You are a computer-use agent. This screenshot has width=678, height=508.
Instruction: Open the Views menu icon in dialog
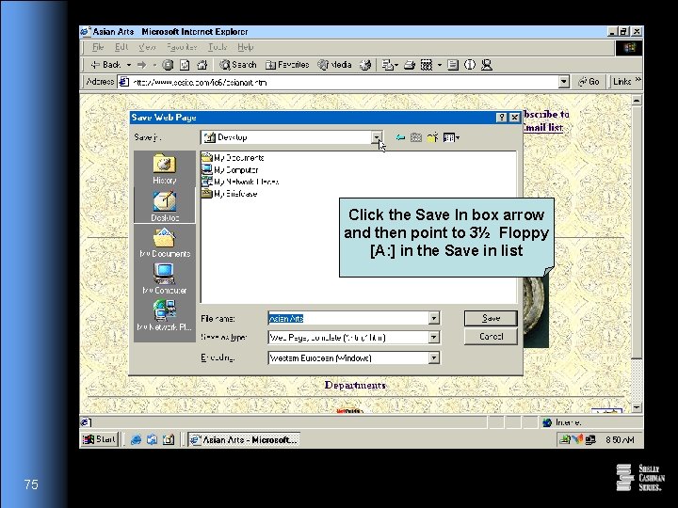tap(451, 137)
